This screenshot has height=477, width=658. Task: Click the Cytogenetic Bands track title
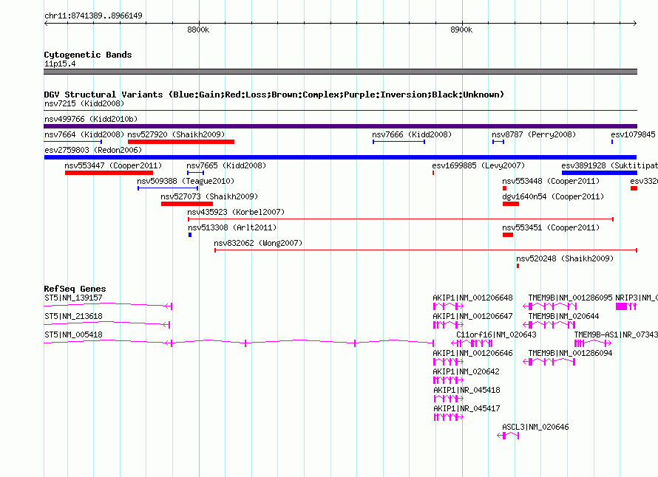88,55
